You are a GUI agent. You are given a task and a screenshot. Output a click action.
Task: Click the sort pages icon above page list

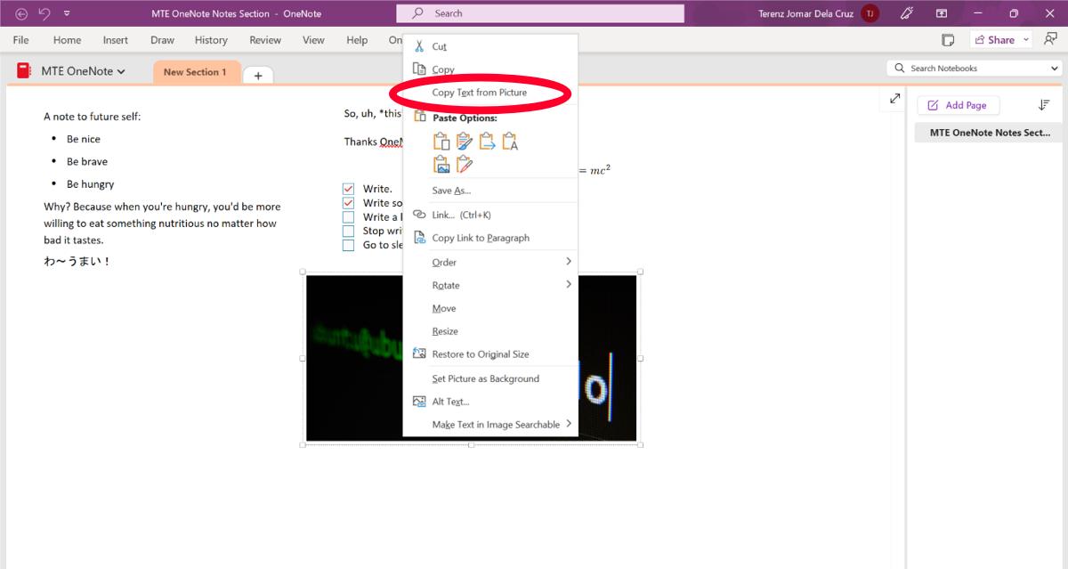1044,105
